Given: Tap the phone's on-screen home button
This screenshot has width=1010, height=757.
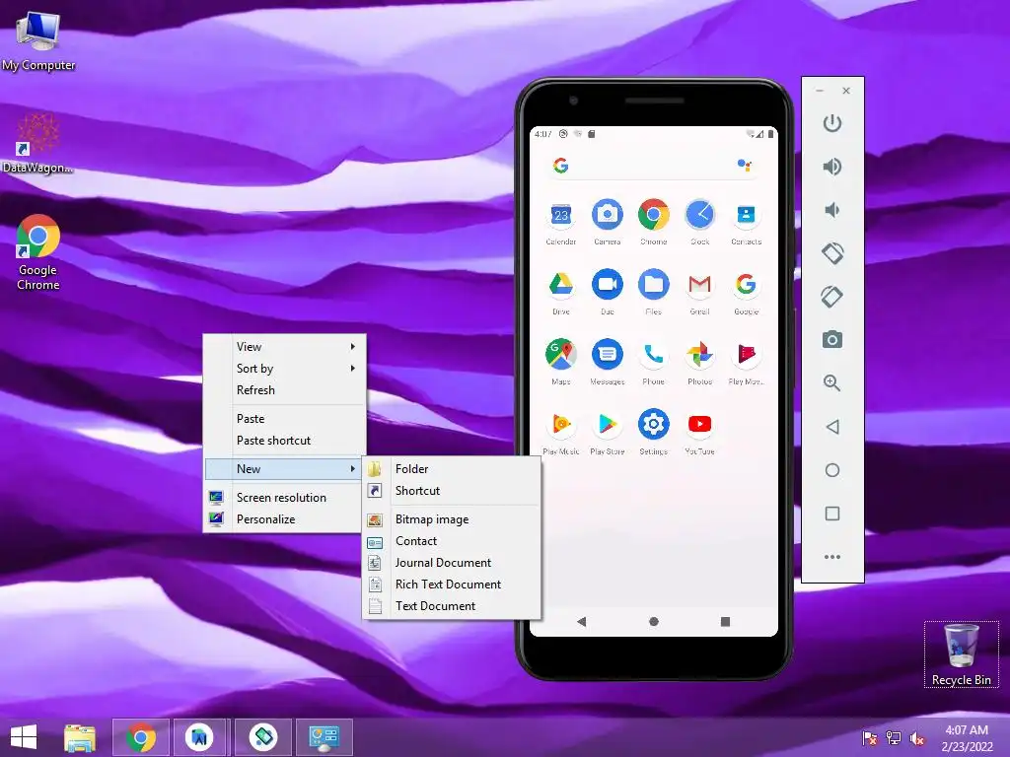Looking at the screenshot, I should pos(654,621).
